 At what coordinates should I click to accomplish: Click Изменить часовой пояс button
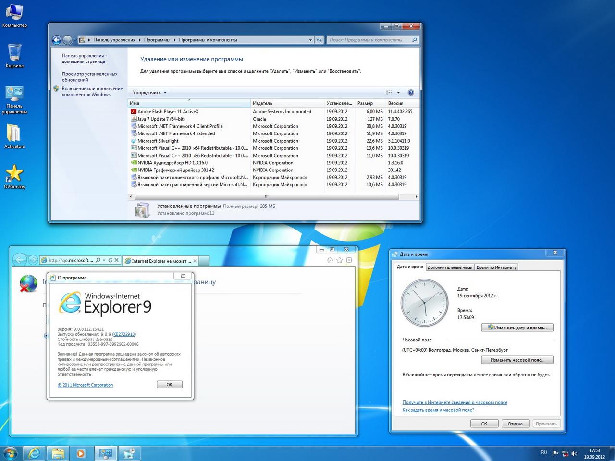(517, 360)
